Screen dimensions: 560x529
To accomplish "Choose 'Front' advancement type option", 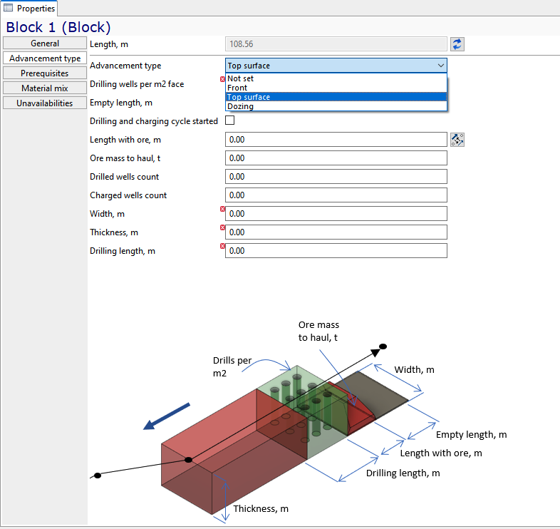I will coord(336,88).
